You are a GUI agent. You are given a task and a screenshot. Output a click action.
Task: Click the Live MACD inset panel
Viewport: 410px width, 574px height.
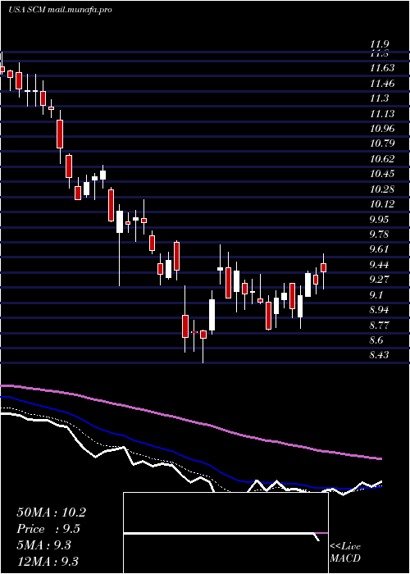pyautogui.click(x=225, y=533)
